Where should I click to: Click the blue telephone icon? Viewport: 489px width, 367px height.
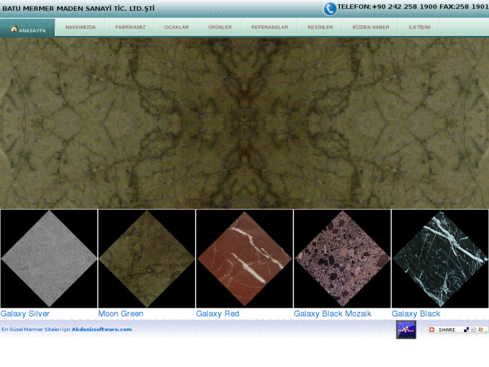330,9
